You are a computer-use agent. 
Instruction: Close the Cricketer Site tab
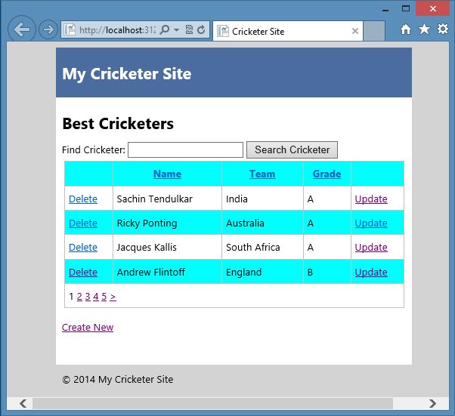pyautogui.click(x=355, y=31)
